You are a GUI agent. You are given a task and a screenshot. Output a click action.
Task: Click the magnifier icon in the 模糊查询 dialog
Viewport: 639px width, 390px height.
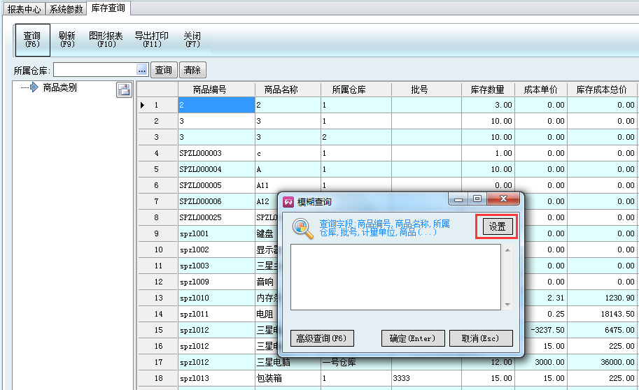[x=302, y=229]
